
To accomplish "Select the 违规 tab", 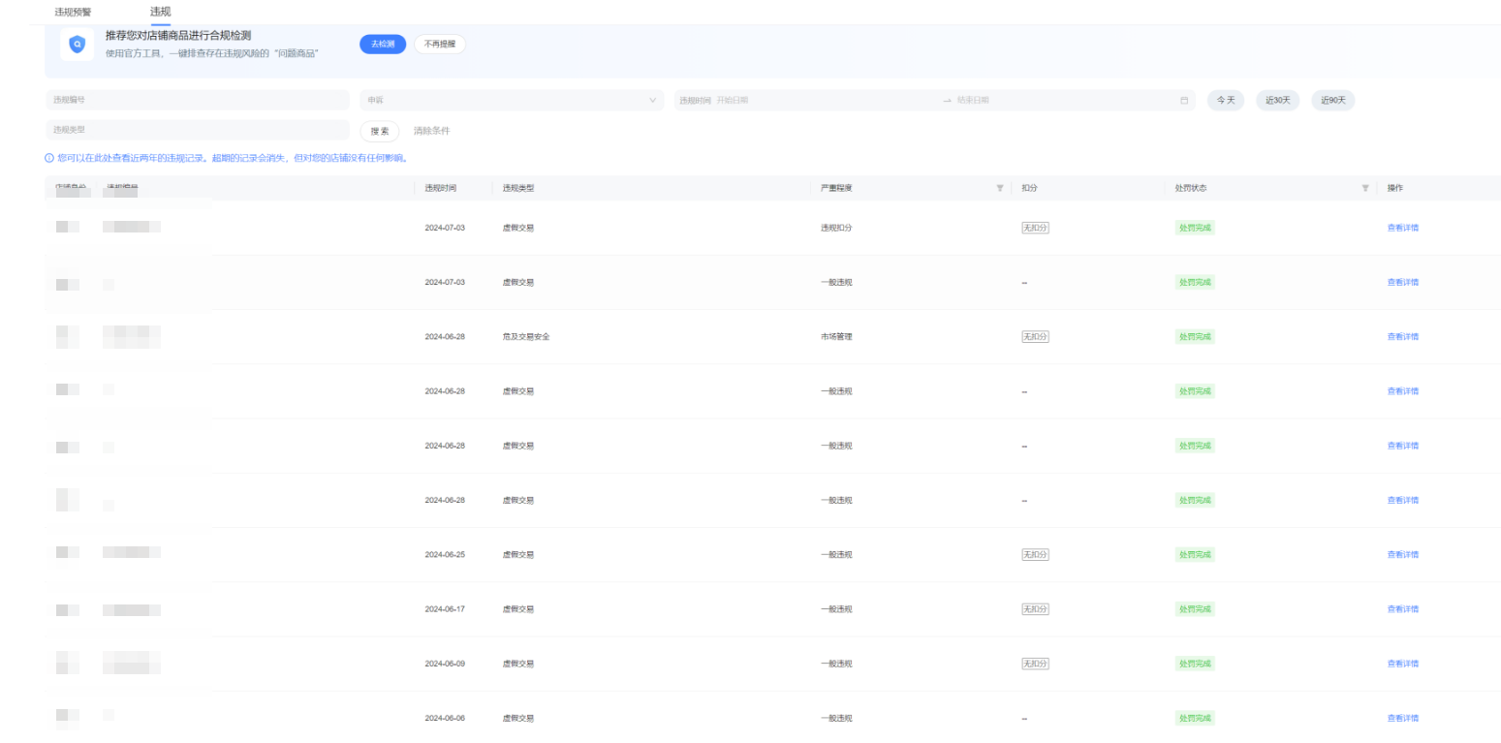I will click(160, 12).
